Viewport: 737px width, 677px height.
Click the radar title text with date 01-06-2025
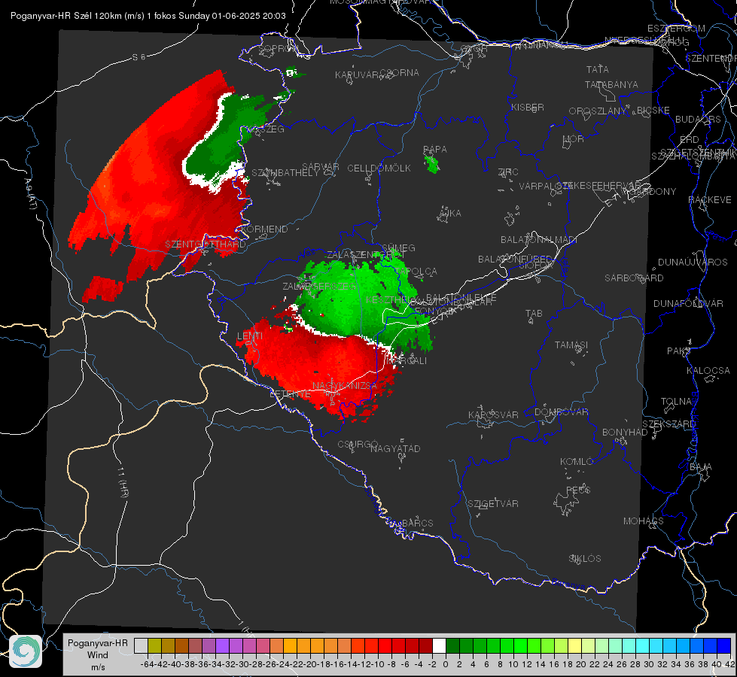pos(148,16)
